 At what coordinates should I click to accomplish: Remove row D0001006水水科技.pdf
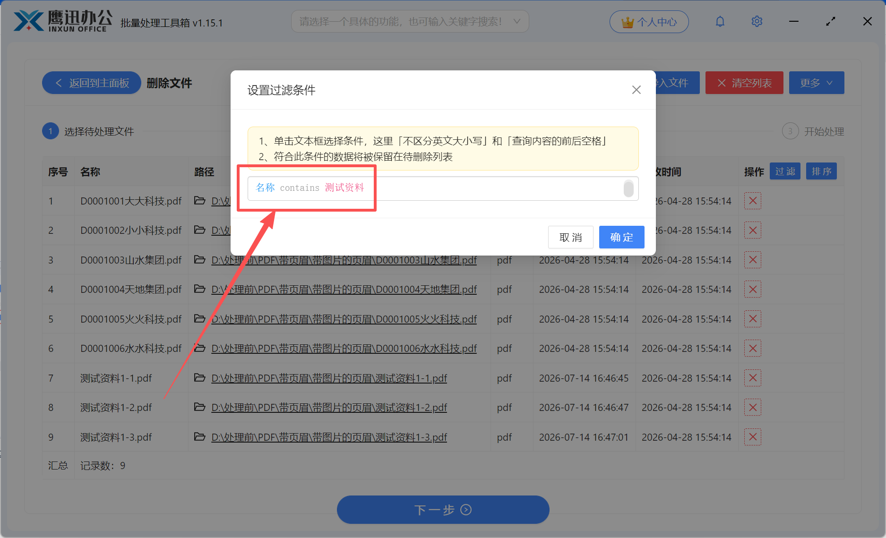click(753, 348)
